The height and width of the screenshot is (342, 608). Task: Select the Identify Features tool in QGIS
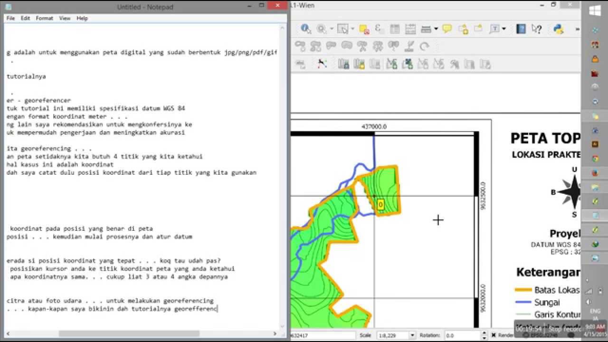[305, 29]
